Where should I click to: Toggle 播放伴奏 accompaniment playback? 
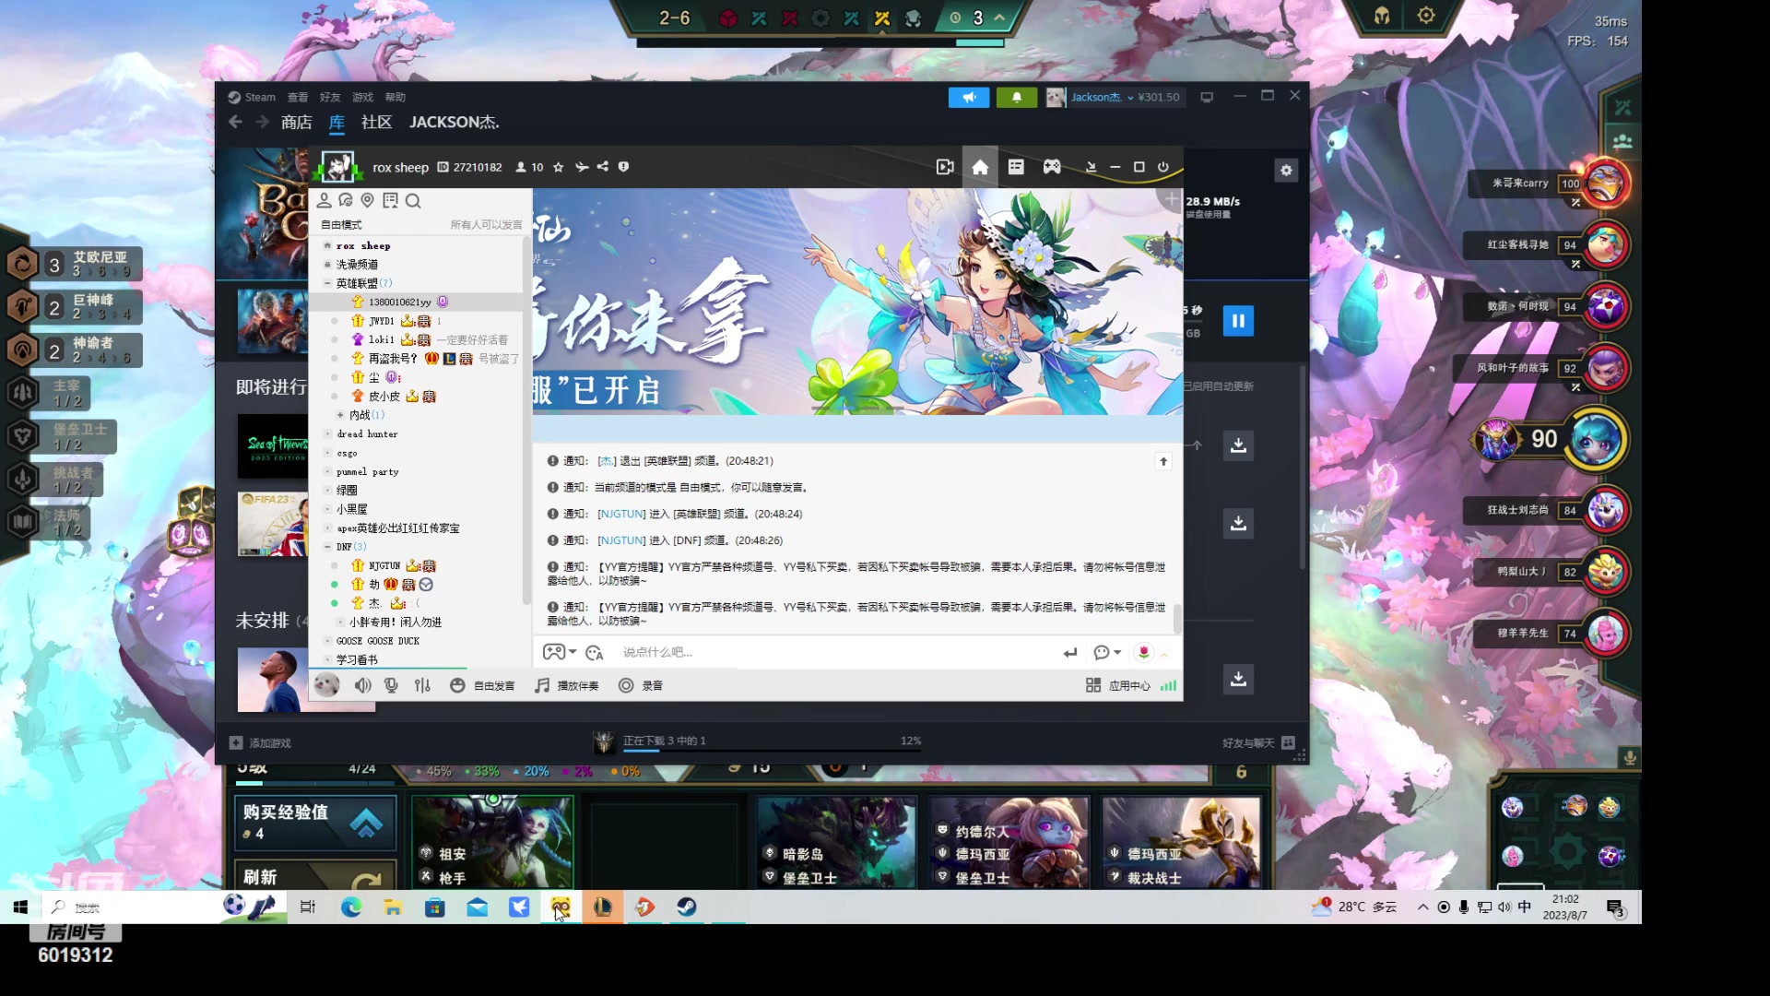[x=567, y=685]
